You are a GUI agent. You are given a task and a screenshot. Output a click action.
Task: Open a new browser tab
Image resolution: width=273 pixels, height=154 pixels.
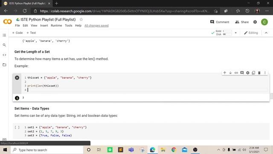(x=56, y=3)
